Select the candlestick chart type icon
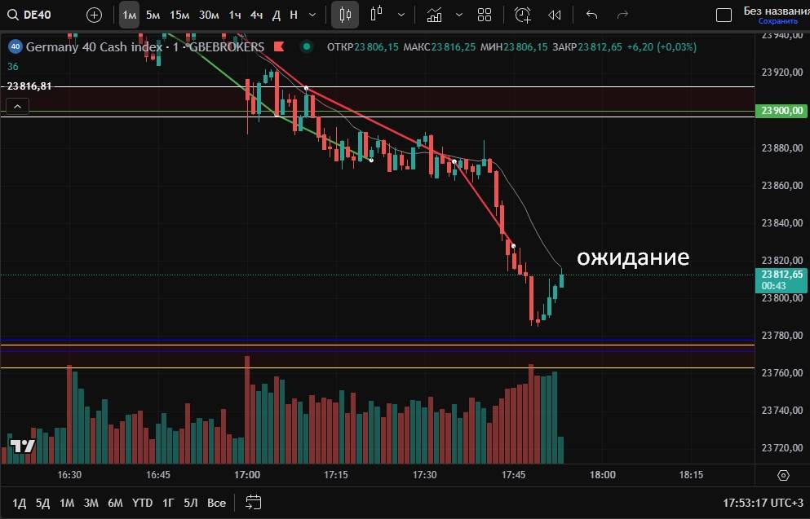The width and height of the screenshot is (810, 519). pos(344,15)
